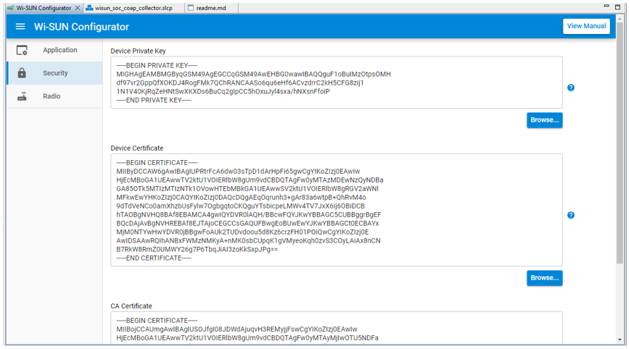The height and width of the screenshot is (349, 629).
Task: Maximize the editor area using top-right icon
Action: [619, 7]
